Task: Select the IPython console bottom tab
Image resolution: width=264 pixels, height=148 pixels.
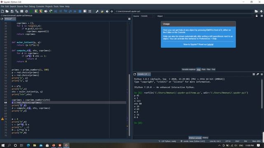Action: (x=195, y=138)
